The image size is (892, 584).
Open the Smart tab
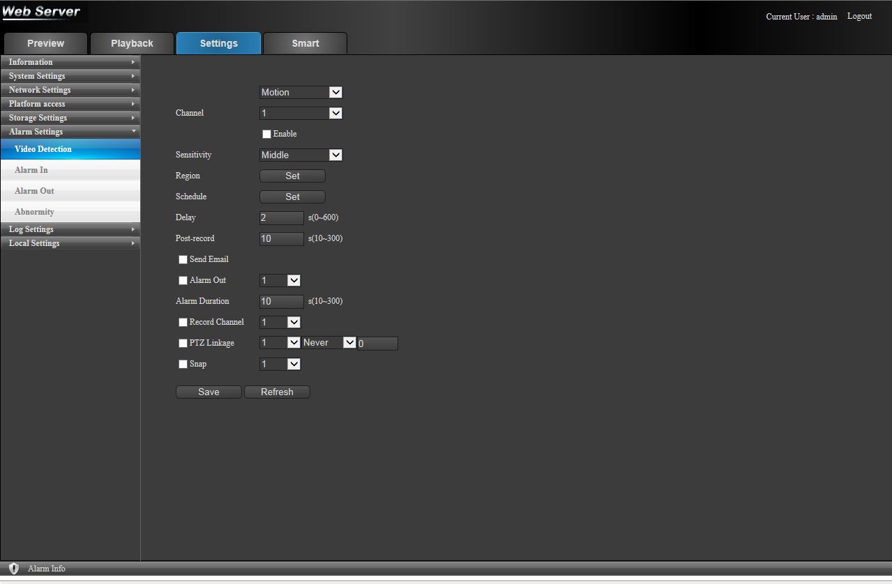(305, 43)
